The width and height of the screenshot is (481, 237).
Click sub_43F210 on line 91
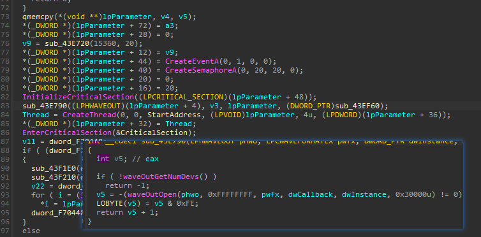(54, 177)
